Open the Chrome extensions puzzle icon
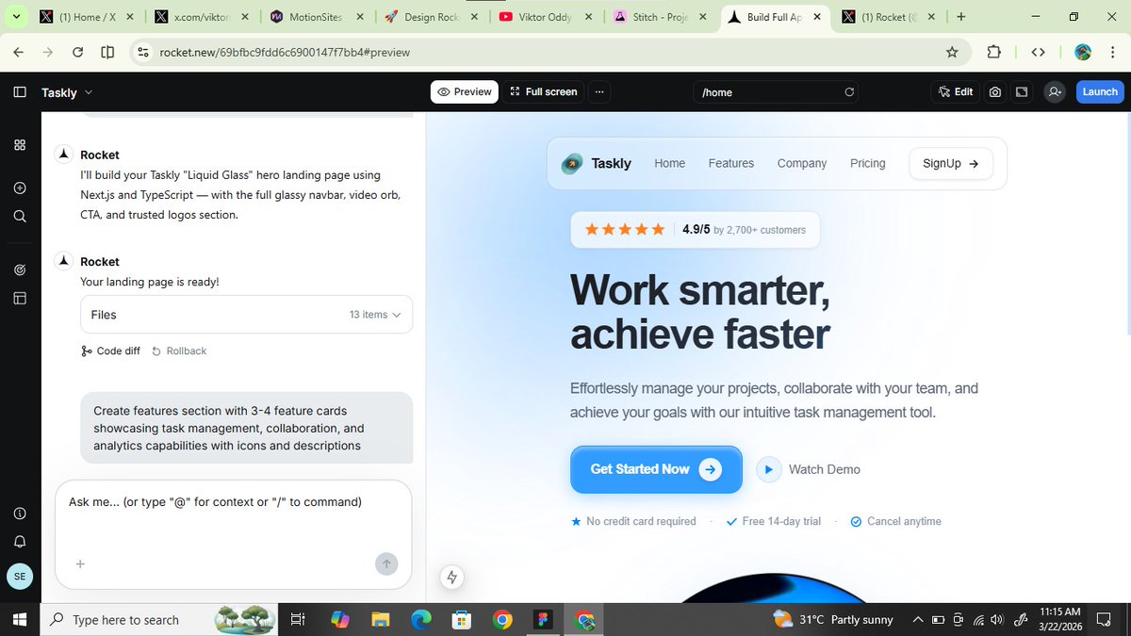1131x636 pixels. (x=994, y=52)
